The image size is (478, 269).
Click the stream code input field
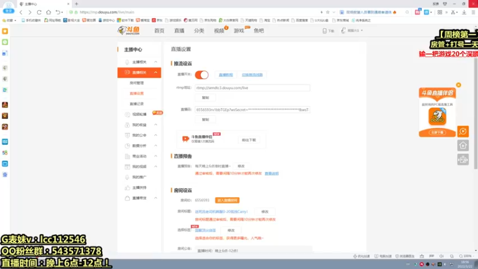point(252,110)
